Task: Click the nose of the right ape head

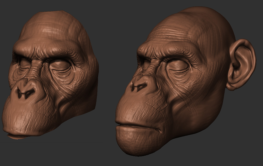Action: pos(139,84)
